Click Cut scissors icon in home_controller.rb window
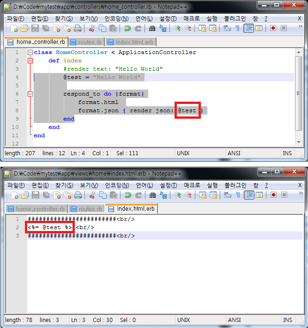The image size is (308, 328). coord(91,28)
